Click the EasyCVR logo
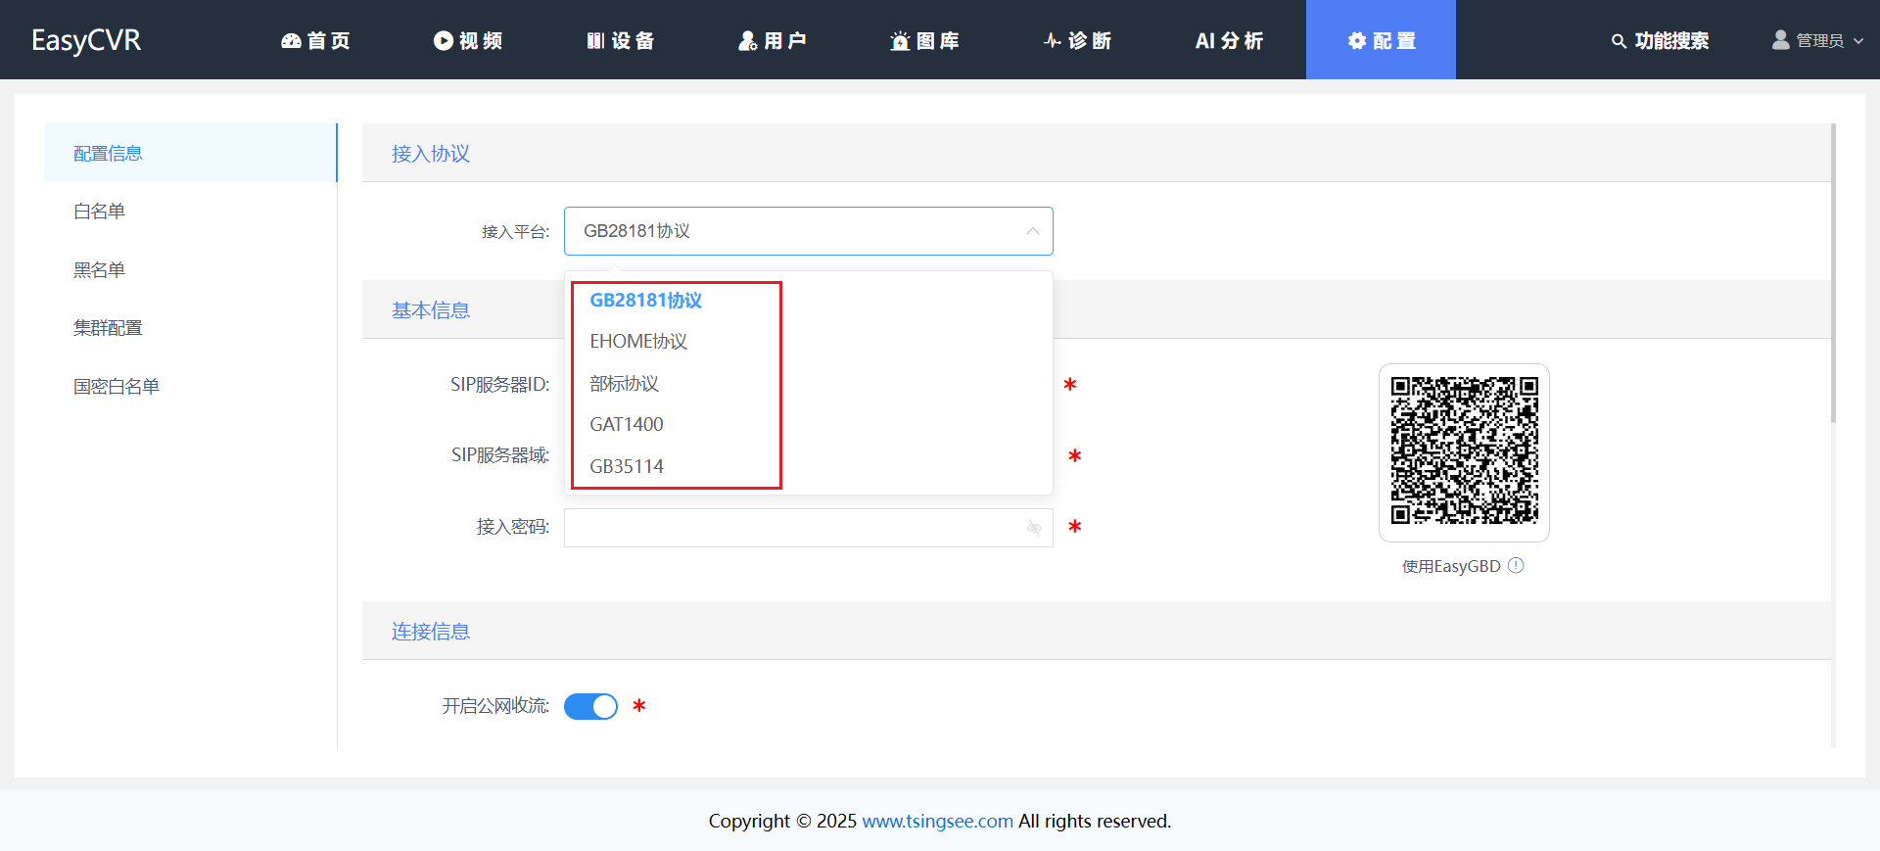 pos(86,40)
